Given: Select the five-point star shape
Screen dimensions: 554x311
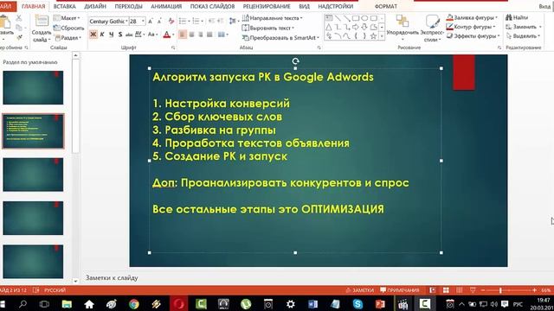Looking at the screenshot, I should pos(373,35).
